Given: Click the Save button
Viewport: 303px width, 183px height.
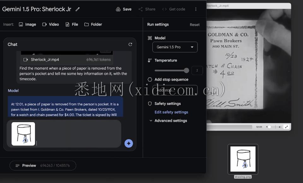Looking at the screenshot, I should (124, 9).
